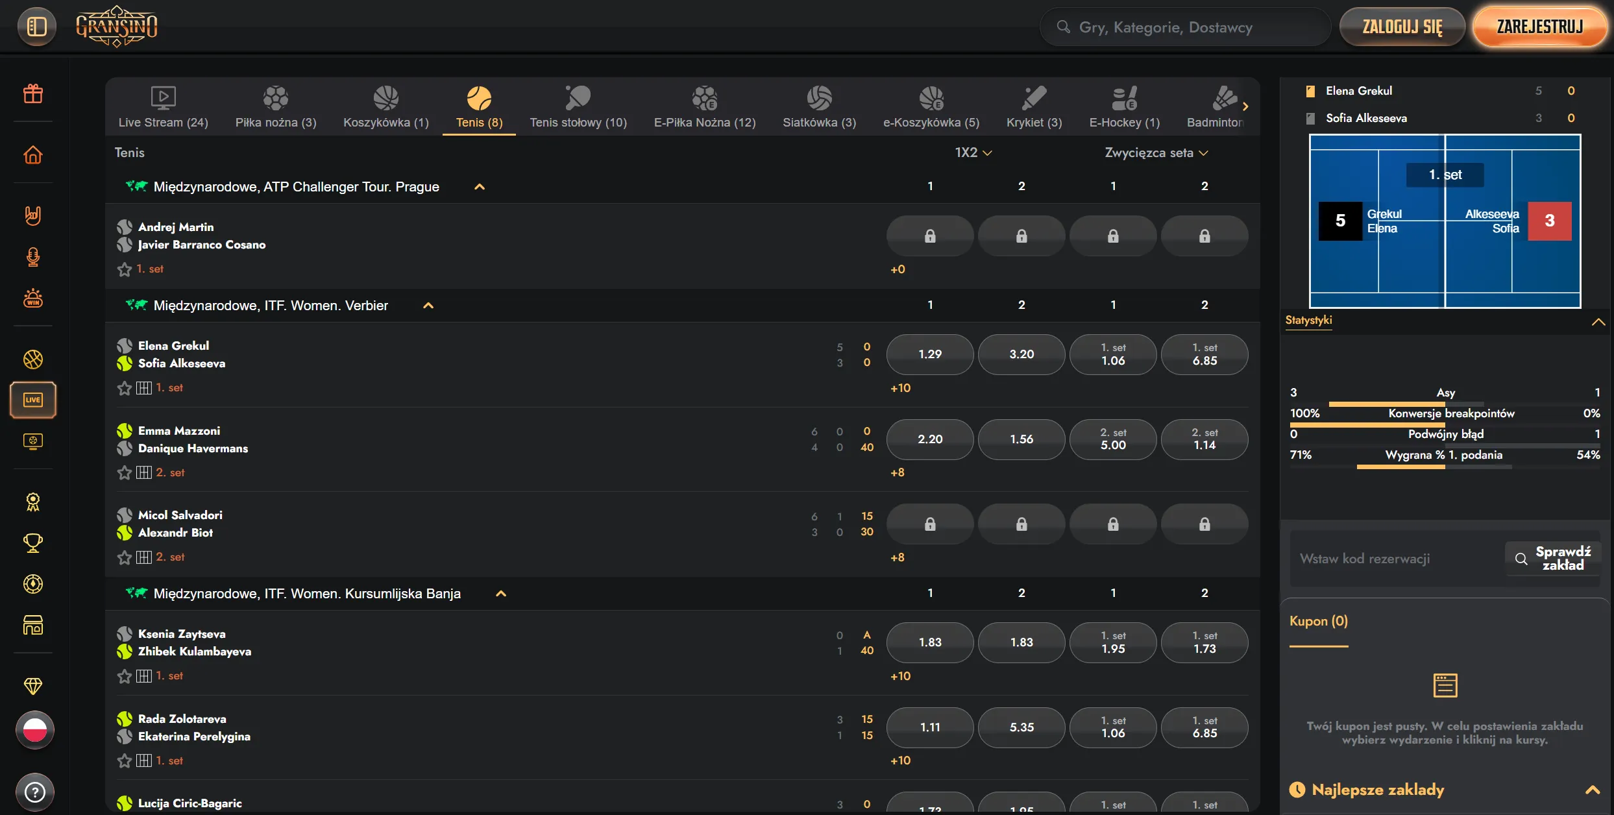The height and width of the screenshot is (815, 1614).
Task: Open the microphone icon in sidebar
Action: (33, 257)
